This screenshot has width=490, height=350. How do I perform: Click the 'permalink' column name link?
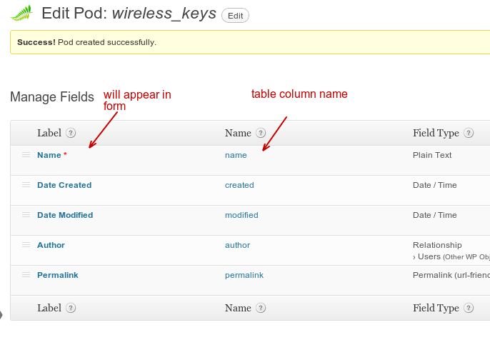click(244, 275)
